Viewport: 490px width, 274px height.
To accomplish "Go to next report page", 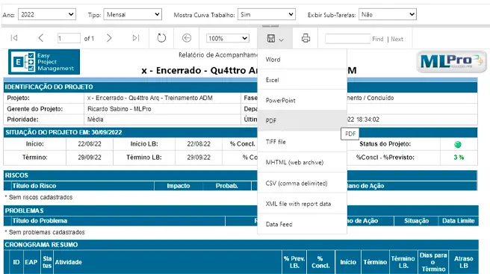I will 109,38.
